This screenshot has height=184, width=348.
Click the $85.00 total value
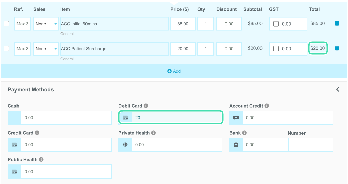pos(318,23)
